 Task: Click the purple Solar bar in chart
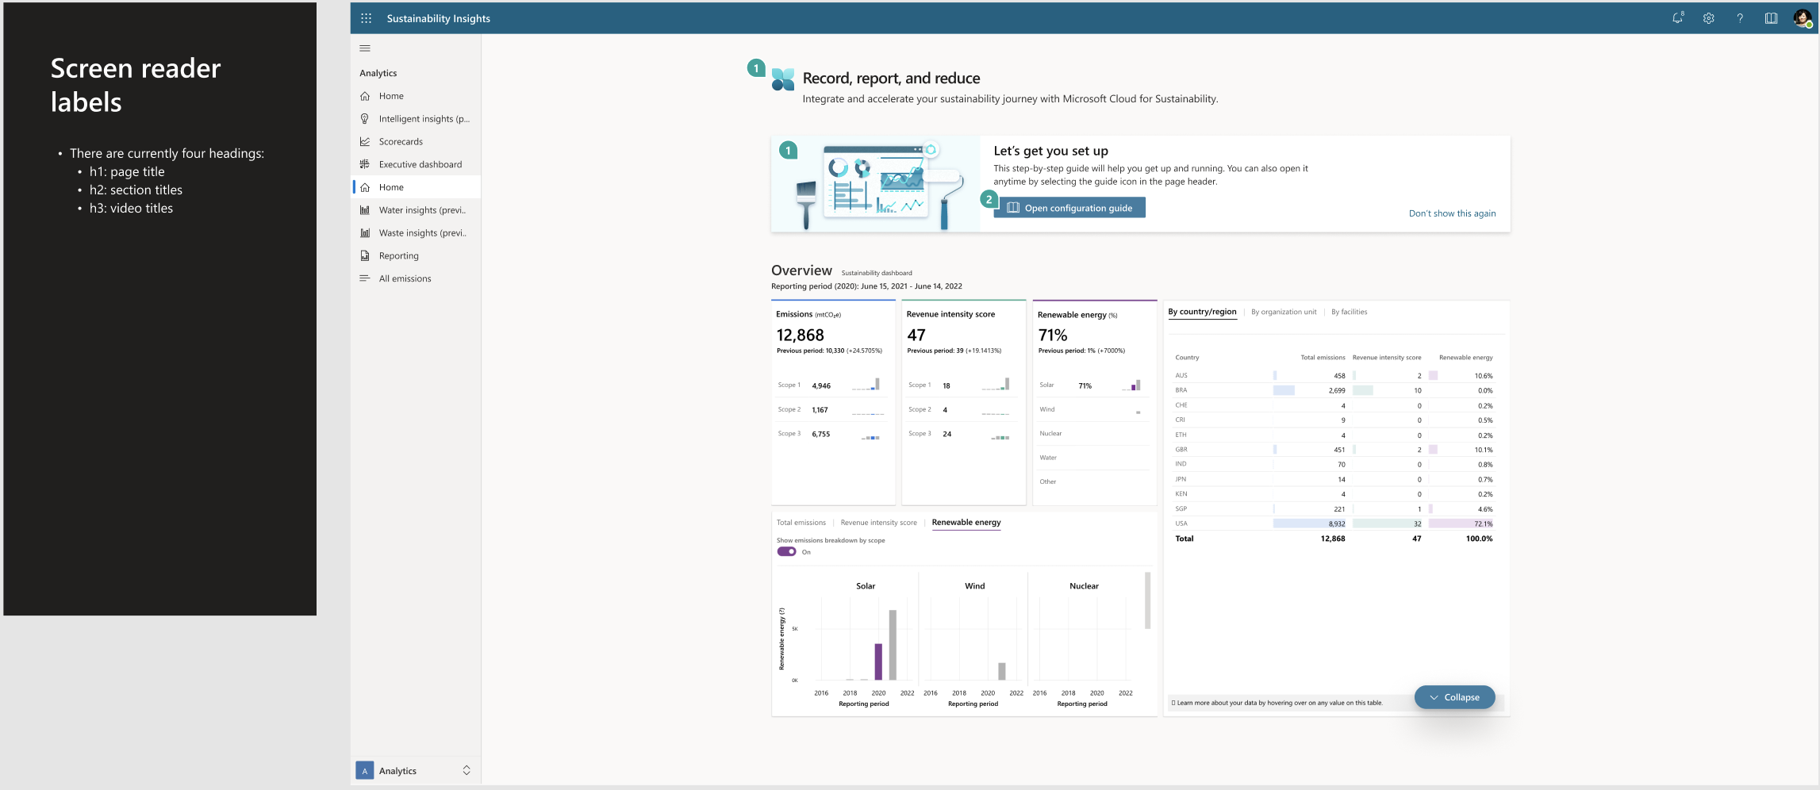pos(878,662)
